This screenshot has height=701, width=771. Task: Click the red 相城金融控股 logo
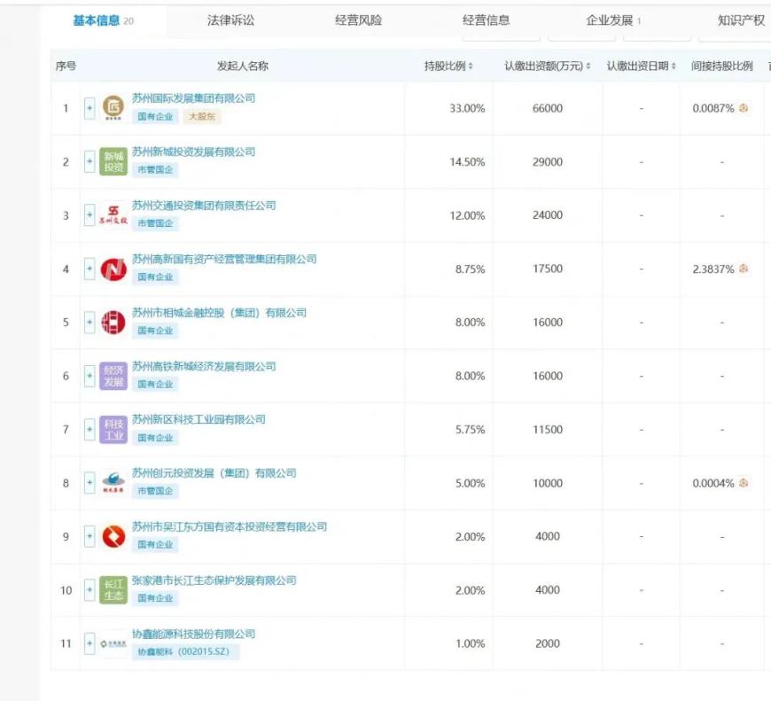(x=113, y=323)
